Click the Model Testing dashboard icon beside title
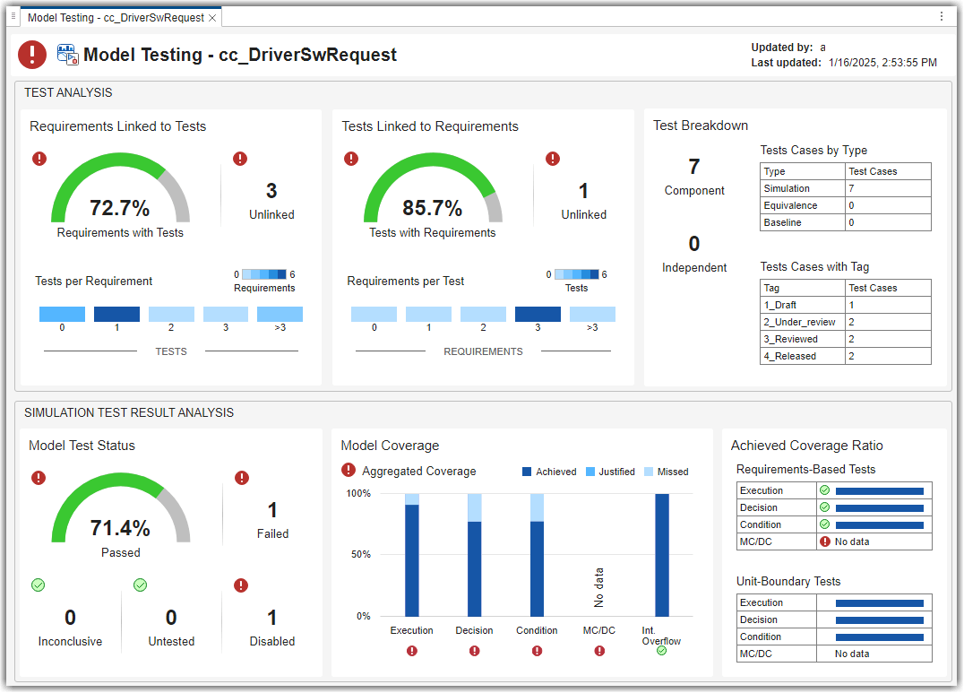 click(x=67, y=55)
